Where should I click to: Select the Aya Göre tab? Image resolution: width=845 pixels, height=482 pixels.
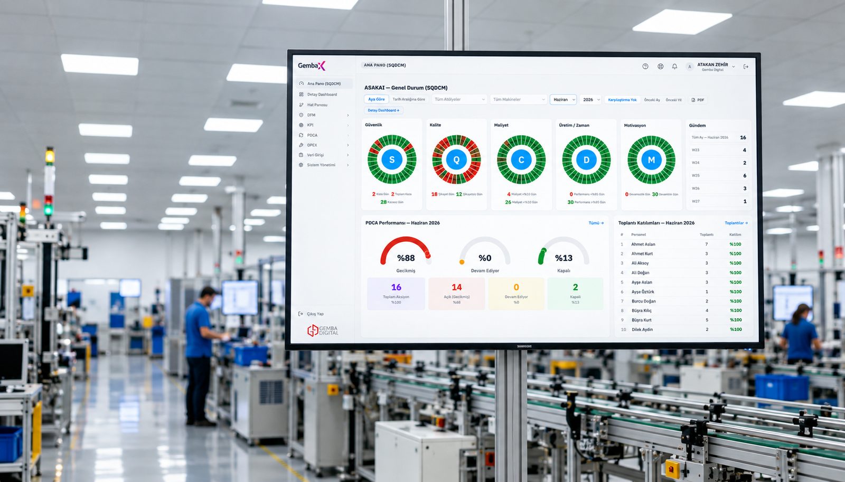[377, 99]
